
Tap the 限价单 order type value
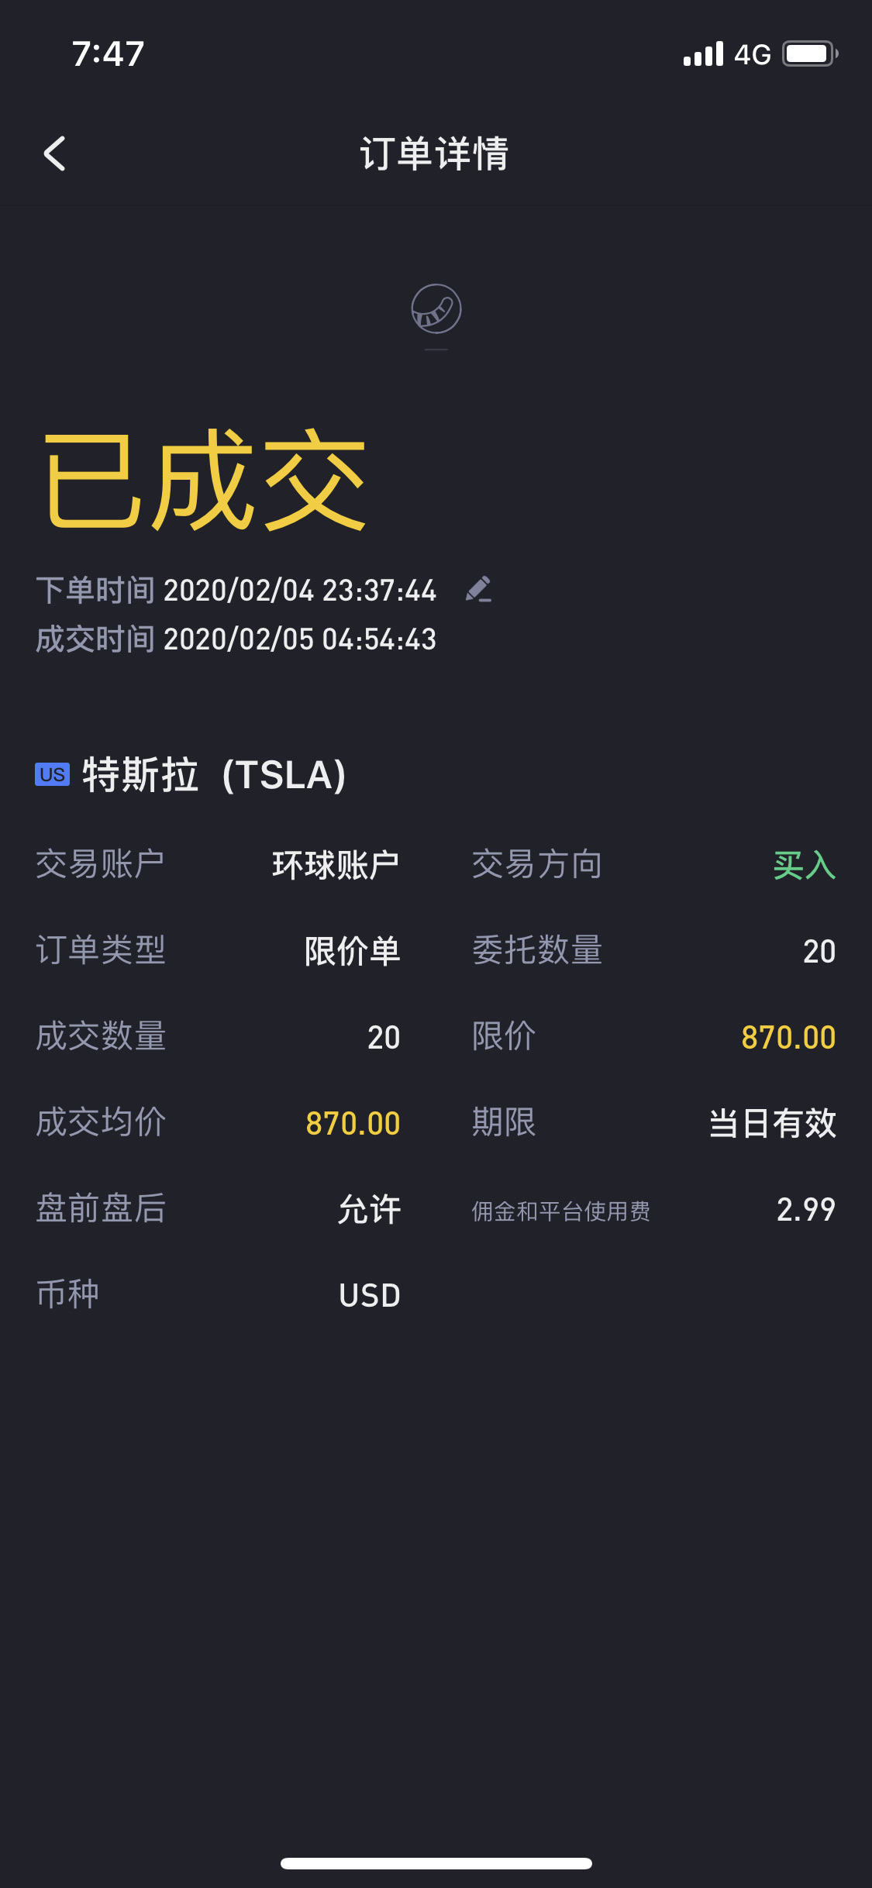pos(352,951)
